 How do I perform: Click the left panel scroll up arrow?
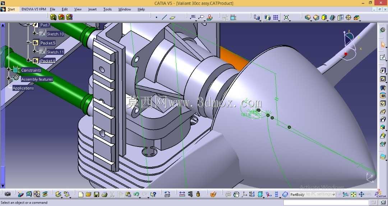pyautogui.click(x=3, y=25)
